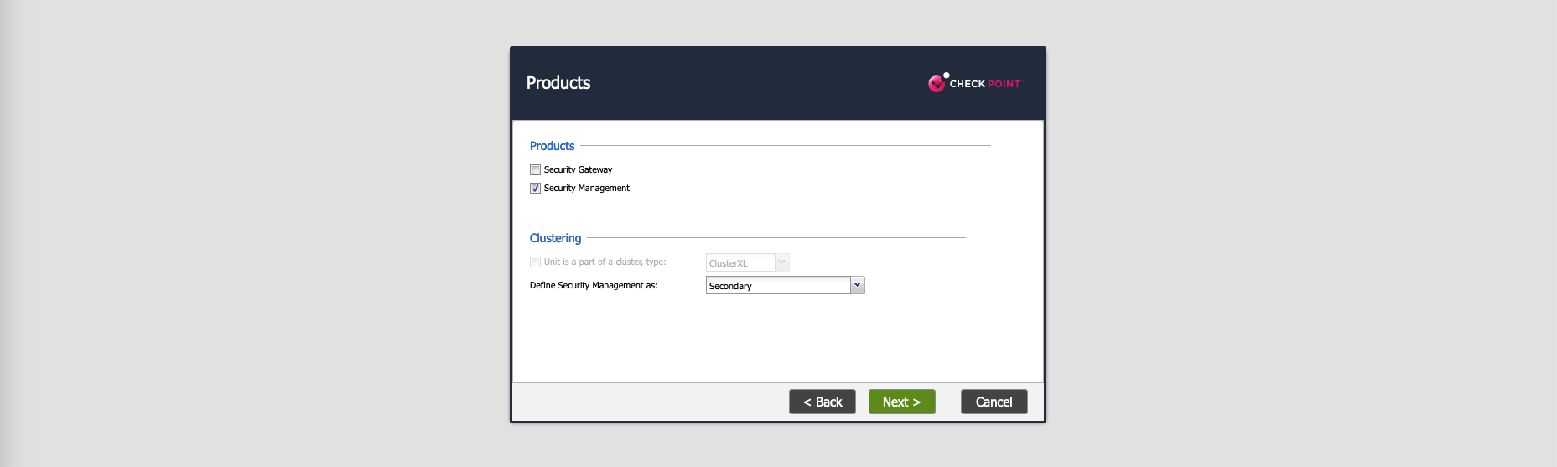
Task: Click the cluster type label text
Action: coord(605,262)
